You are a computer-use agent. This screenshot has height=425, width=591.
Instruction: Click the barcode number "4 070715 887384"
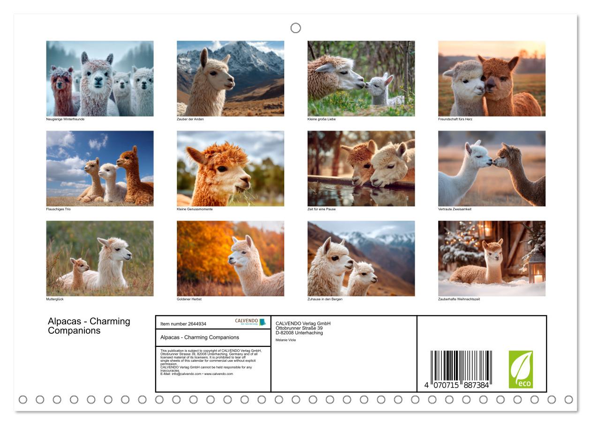(457, 385)
